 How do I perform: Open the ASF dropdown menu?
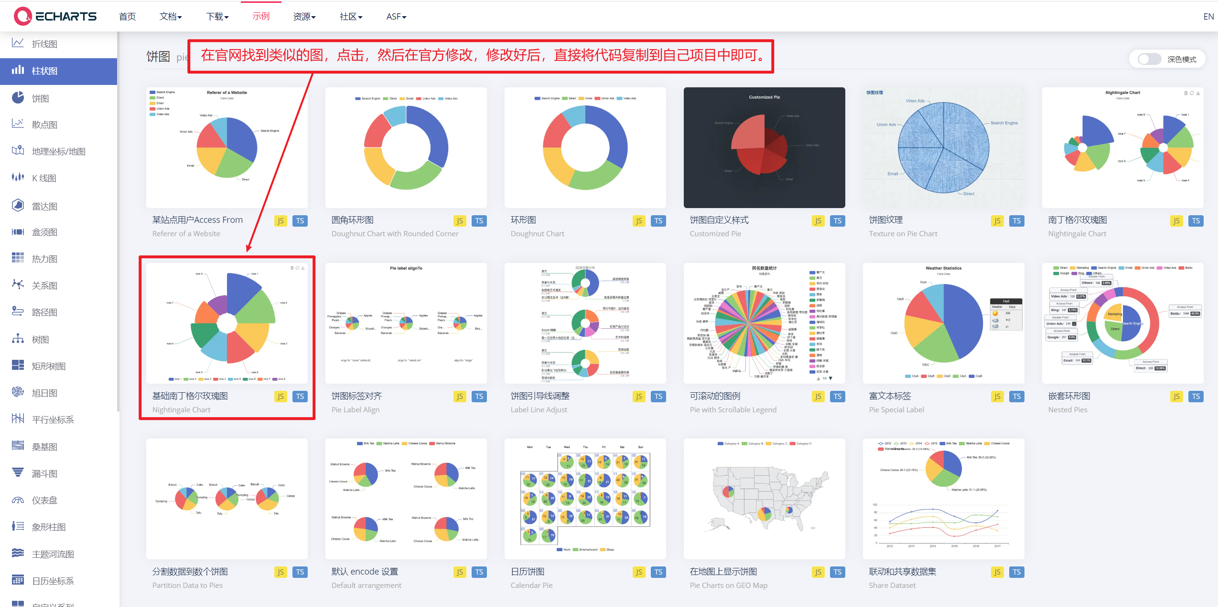pyautogui.click(x=396, y=16)
